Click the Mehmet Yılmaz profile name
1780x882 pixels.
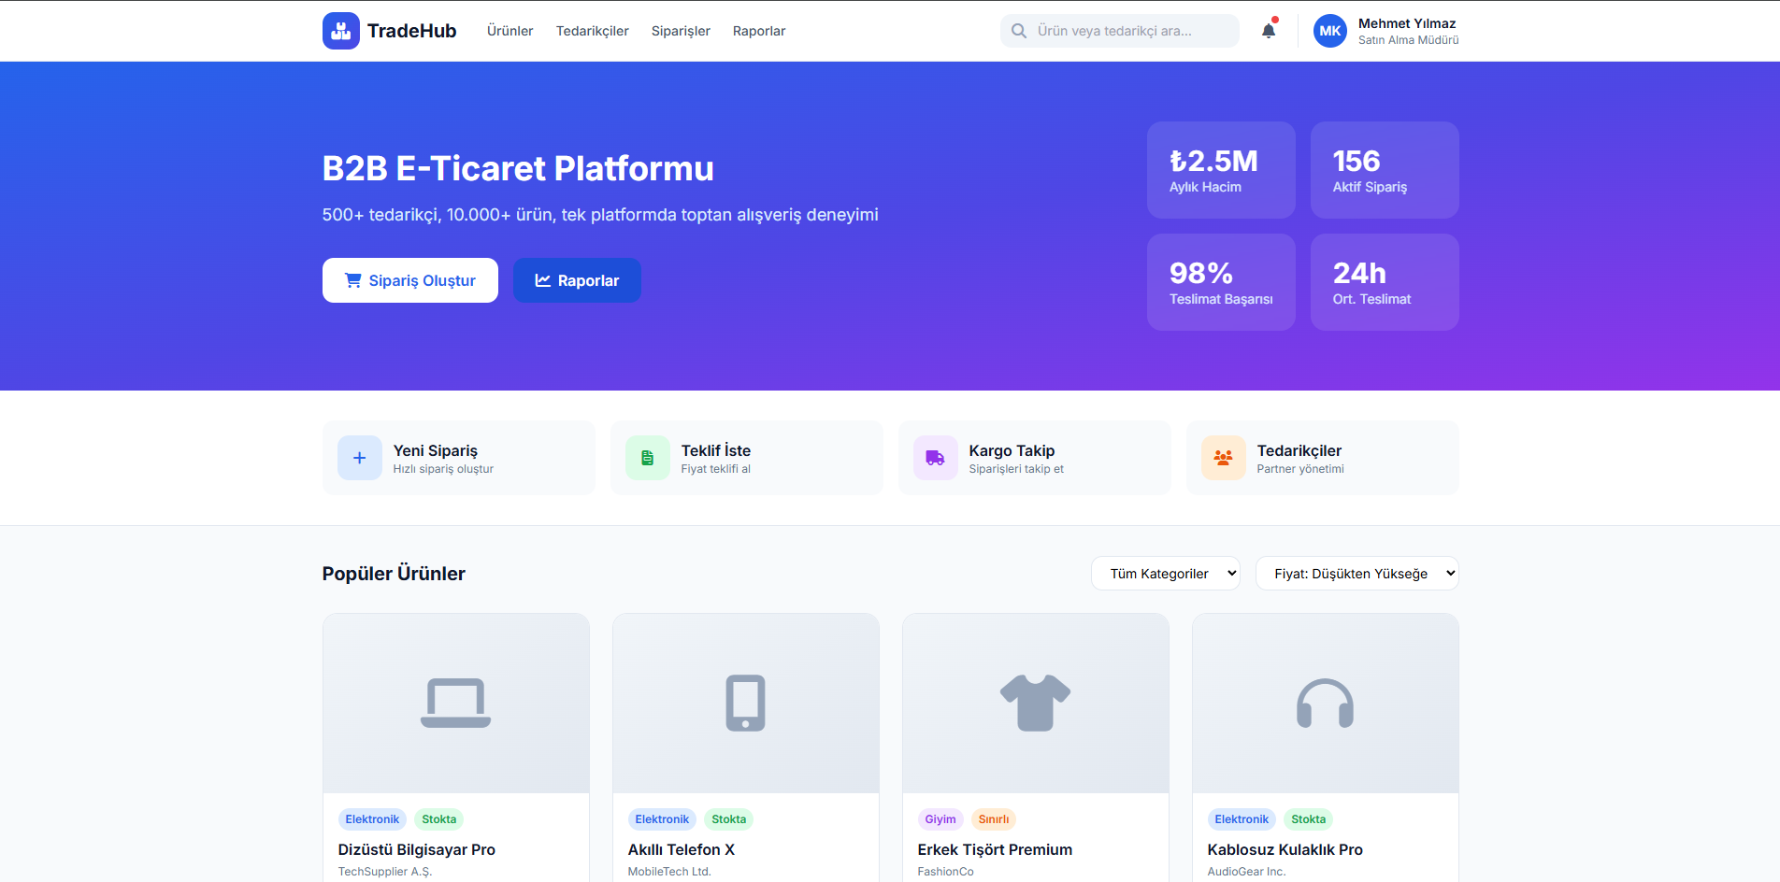[1407, 23]
